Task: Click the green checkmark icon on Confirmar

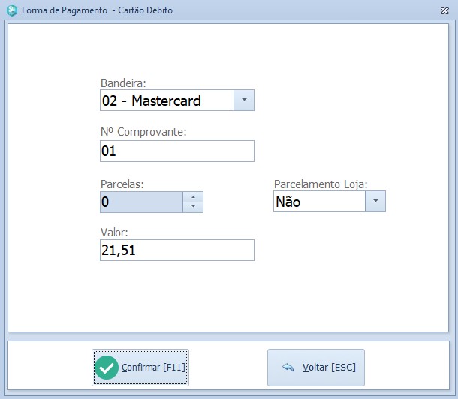Action: tap(107, 367)
